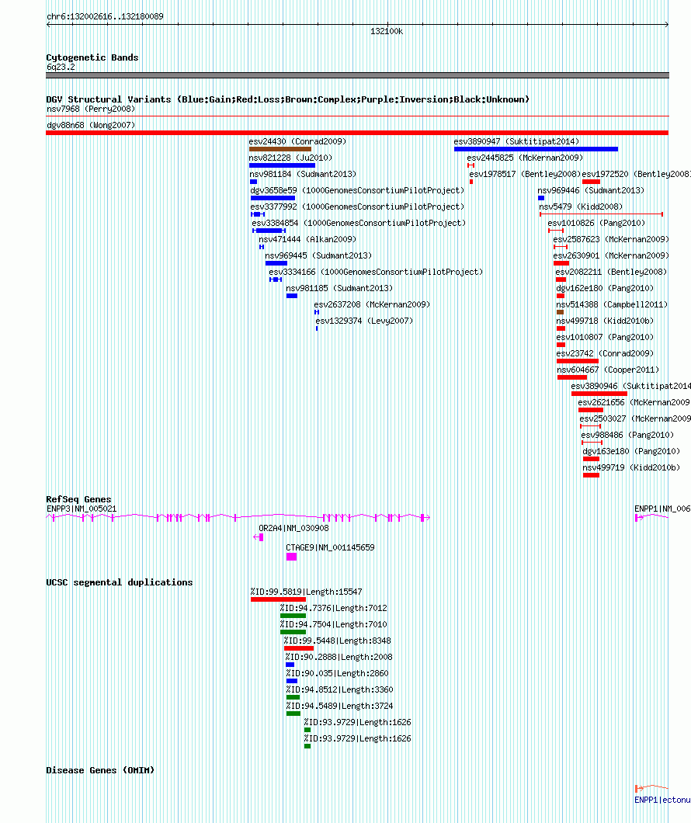The width and height of the screenshot is (691, 823).
Task: Select nsv981185 (Sudmant2013) variant
Action: coord(339,288)
